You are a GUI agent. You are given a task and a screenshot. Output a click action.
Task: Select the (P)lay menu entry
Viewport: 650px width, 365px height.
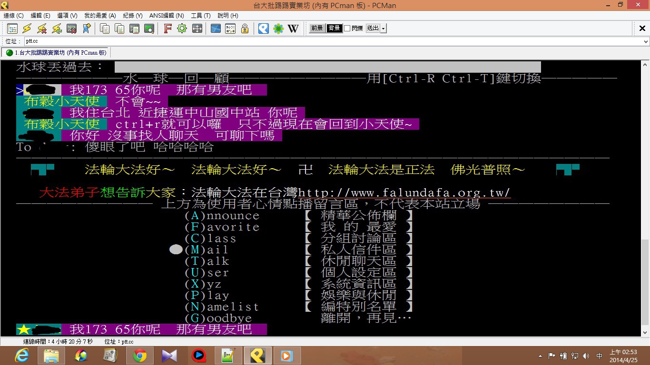click(x=207, y=296)
